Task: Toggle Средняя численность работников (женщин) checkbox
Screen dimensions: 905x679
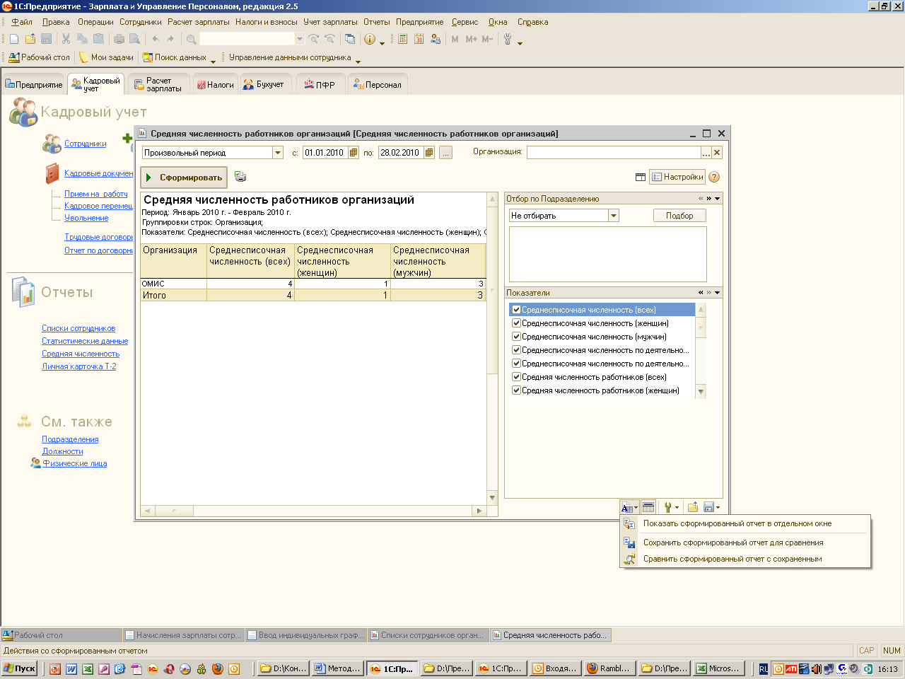Action: [x=516, y=390]
